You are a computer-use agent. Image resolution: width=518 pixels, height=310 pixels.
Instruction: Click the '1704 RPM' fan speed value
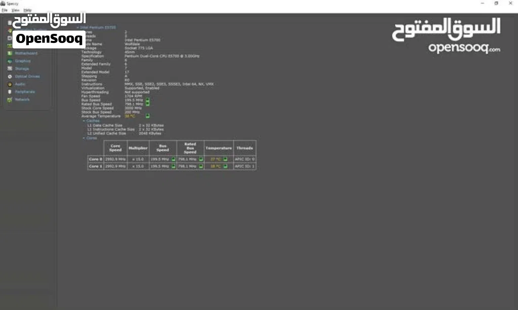133,96
